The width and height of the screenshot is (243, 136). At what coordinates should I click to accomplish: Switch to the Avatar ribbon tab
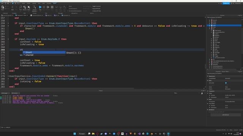pyautogui.click(x=34, y=3)
